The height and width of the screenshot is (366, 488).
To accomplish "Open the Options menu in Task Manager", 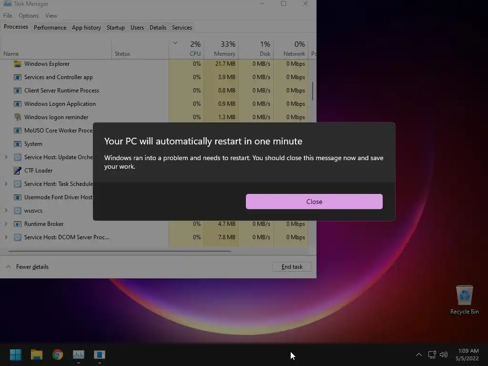I will (x=29, y=16).
